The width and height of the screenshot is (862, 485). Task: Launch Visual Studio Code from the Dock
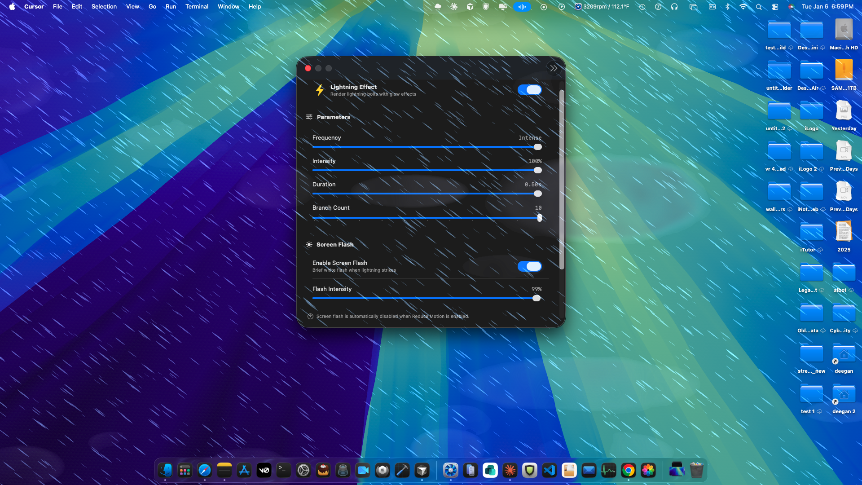point(549,470)
